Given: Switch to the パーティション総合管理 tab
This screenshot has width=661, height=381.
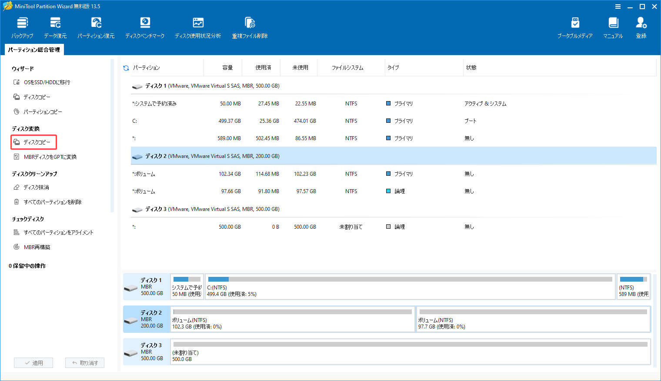Looking at the screenshot, I should click(34, 49).
